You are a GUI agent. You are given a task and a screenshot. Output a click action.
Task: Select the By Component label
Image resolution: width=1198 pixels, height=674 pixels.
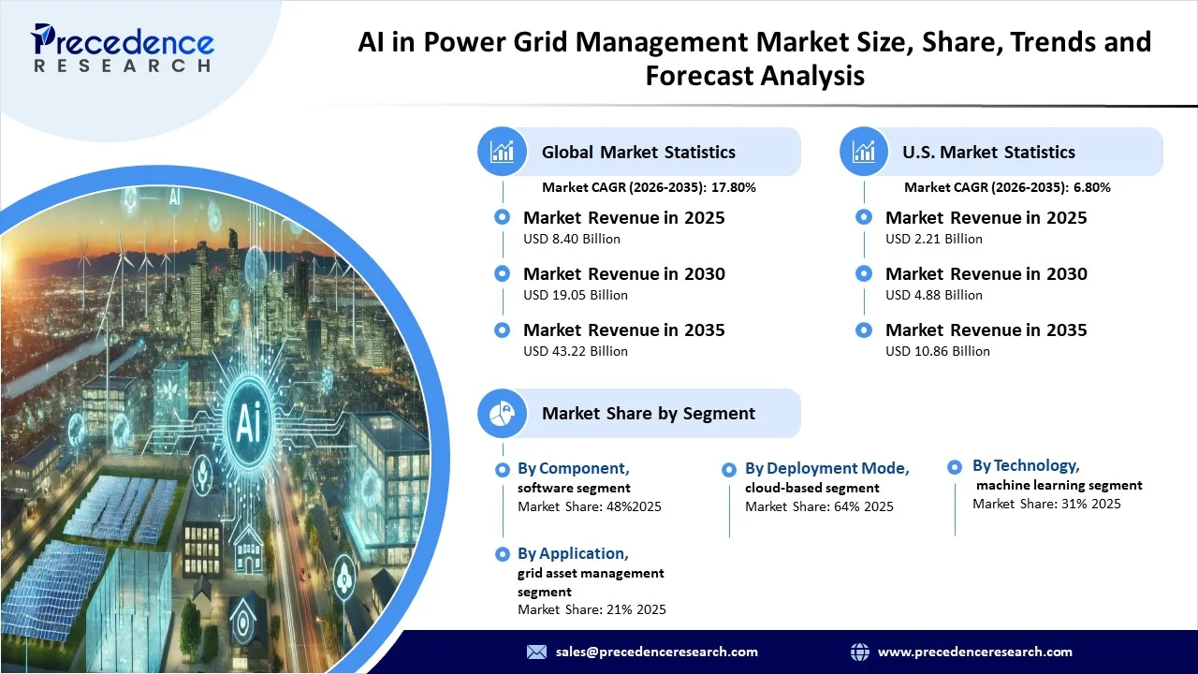coord(573,468)
